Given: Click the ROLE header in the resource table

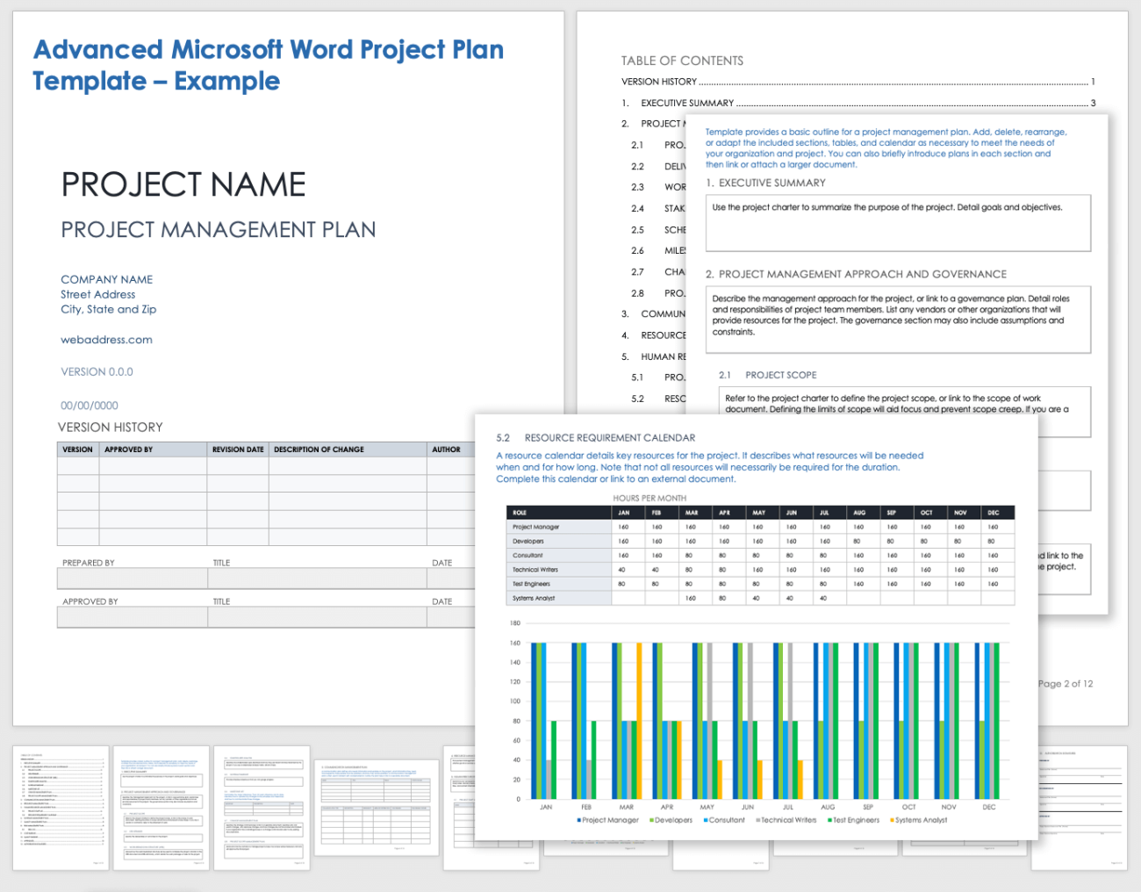Looking at the screenshot, I should [x=520, y=513].
